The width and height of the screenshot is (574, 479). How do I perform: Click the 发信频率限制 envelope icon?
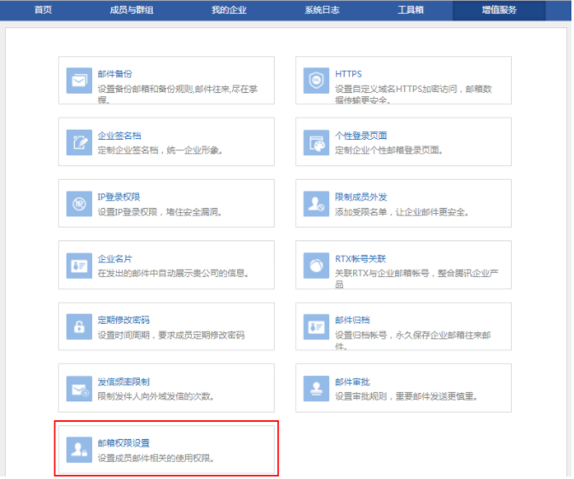[x=79, y=389]
